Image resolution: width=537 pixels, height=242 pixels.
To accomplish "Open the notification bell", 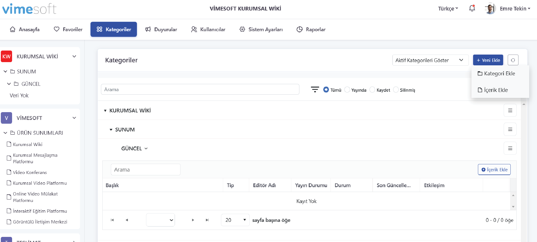I will pos(472,8).
